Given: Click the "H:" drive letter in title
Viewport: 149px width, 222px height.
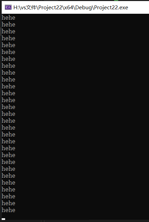Looking at the screenshot, I should [x=15, y=7].
